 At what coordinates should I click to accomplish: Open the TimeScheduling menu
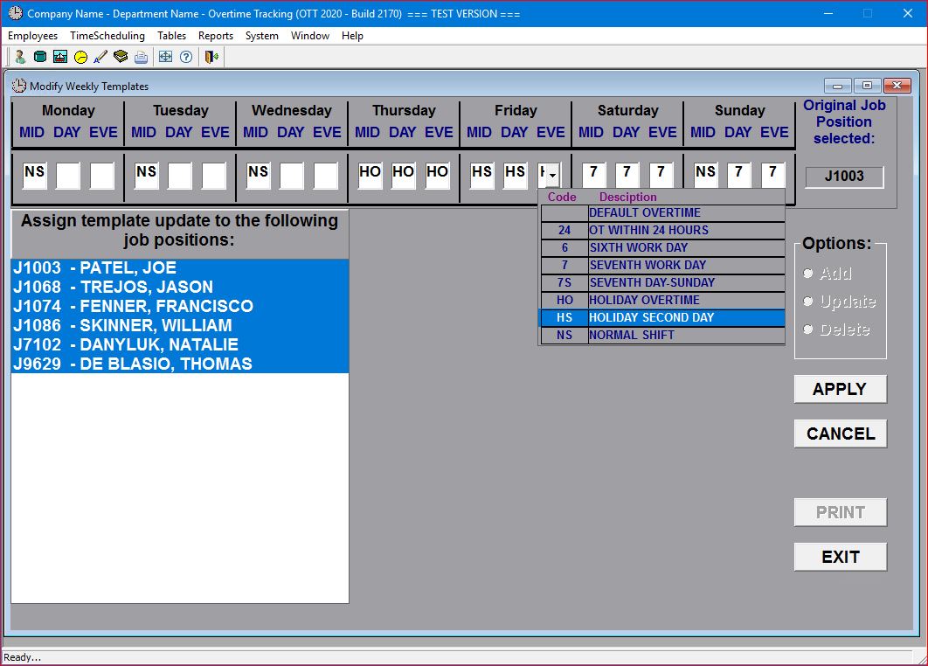(107, 36)
